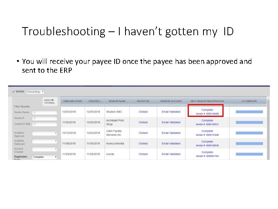Click the Clicked link for Konica Minolta
278x209 pixels.
143,144
